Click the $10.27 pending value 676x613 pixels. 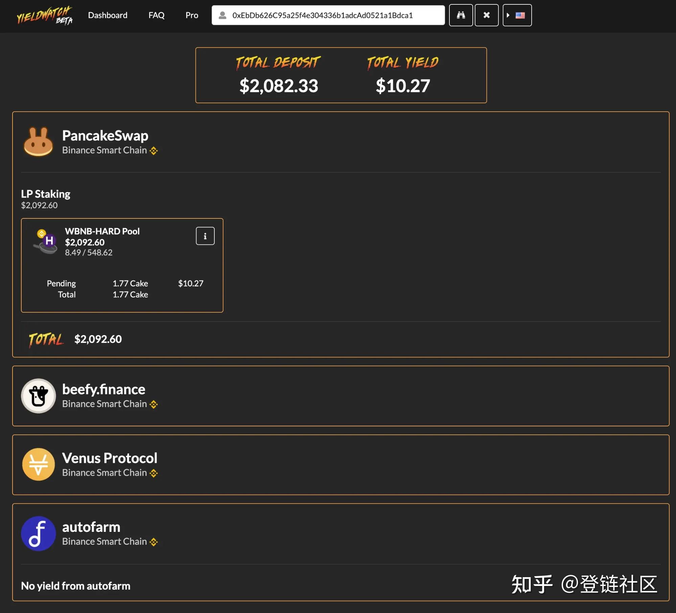click(x=191, y=283)
